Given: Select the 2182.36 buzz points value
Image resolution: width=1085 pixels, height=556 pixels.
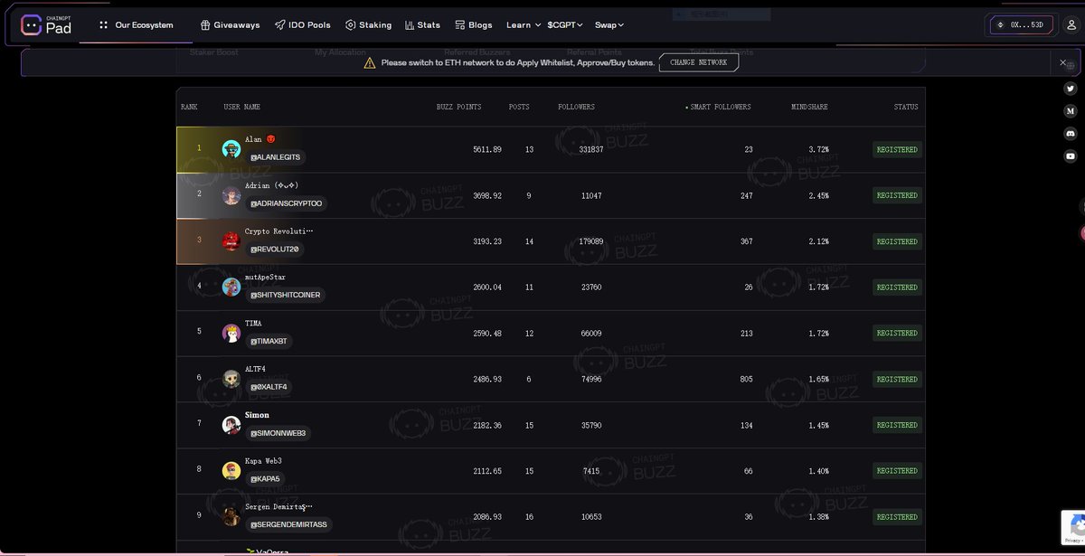Looking at the screenshot, I should (x=486, y=425).
